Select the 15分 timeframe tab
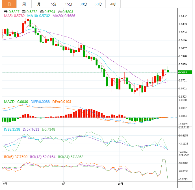Viewport: 195px width, 190px height. click(68, 4)
